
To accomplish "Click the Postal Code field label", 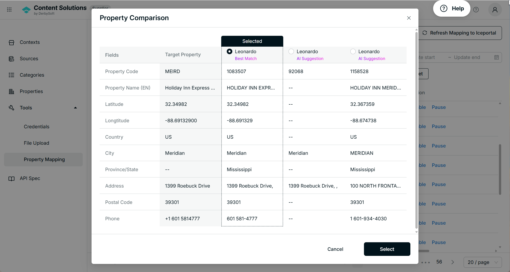I will [x=119, y=202].
